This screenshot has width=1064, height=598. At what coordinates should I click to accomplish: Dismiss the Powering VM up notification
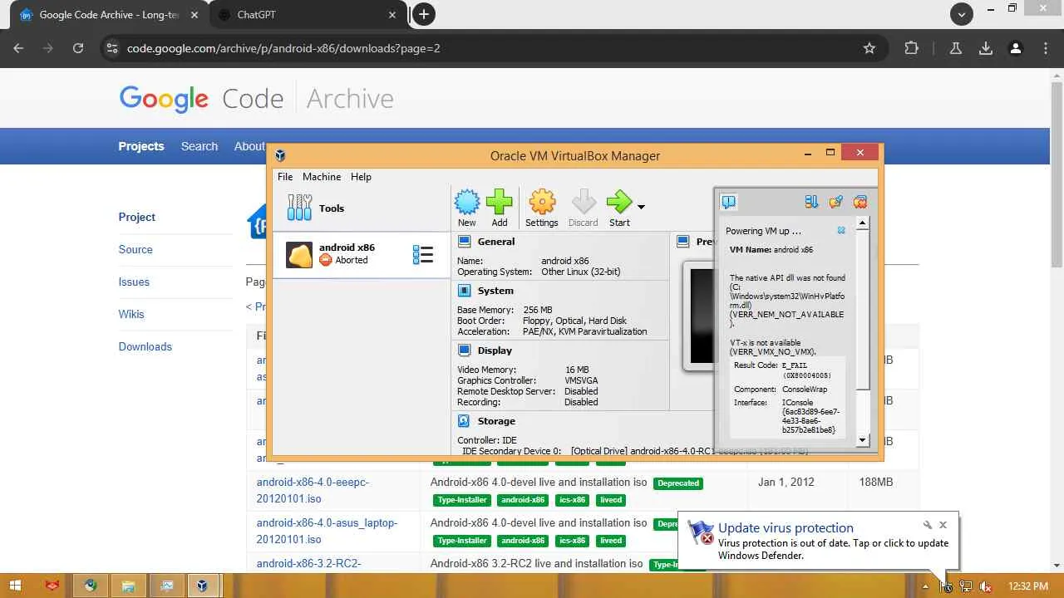841,231
